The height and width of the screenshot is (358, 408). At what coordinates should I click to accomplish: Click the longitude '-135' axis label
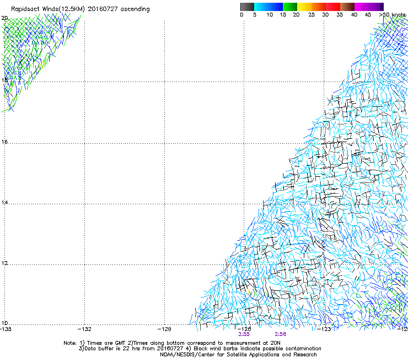tap(6, 329)
